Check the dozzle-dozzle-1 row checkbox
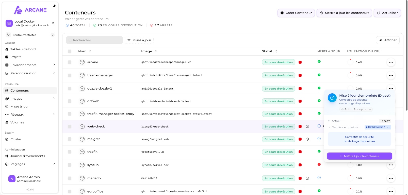This screenshot has height=195, width=408. tap(70, 89)
